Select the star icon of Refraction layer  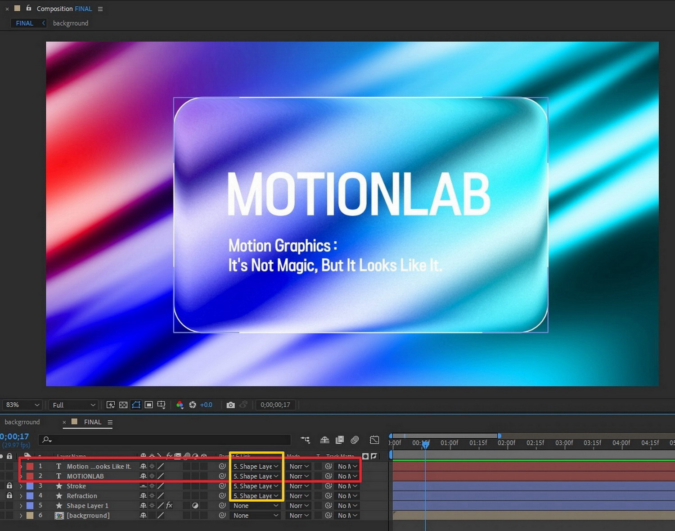[59, 496]
